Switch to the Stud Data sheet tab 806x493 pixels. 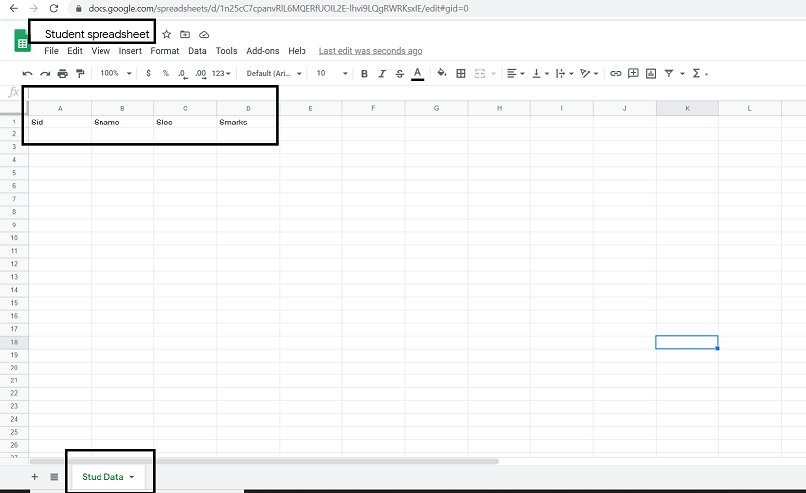103,477
